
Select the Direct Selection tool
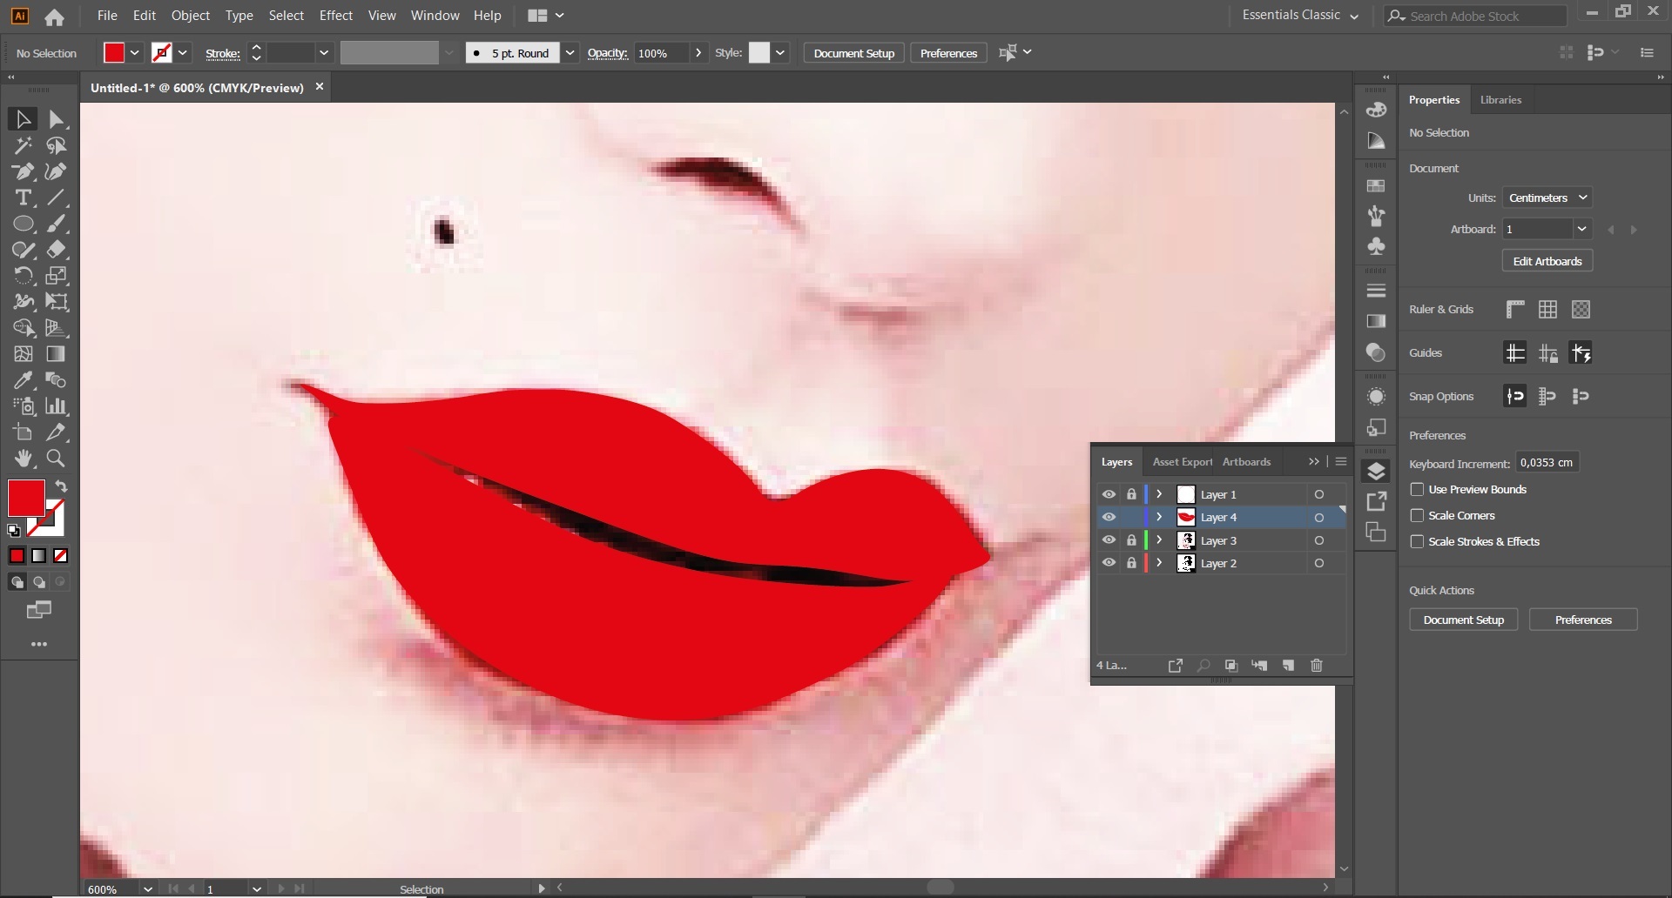click(x=57, y=119)
